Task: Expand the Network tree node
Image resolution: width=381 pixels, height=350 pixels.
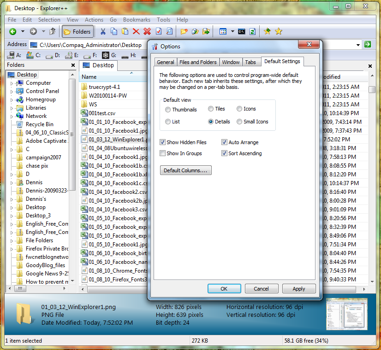Action: pyautogui.click(x=12, y=117)
